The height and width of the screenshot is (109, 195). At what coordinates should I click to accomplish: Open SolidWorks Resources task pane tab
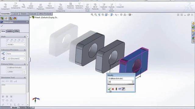coord(193,23)
